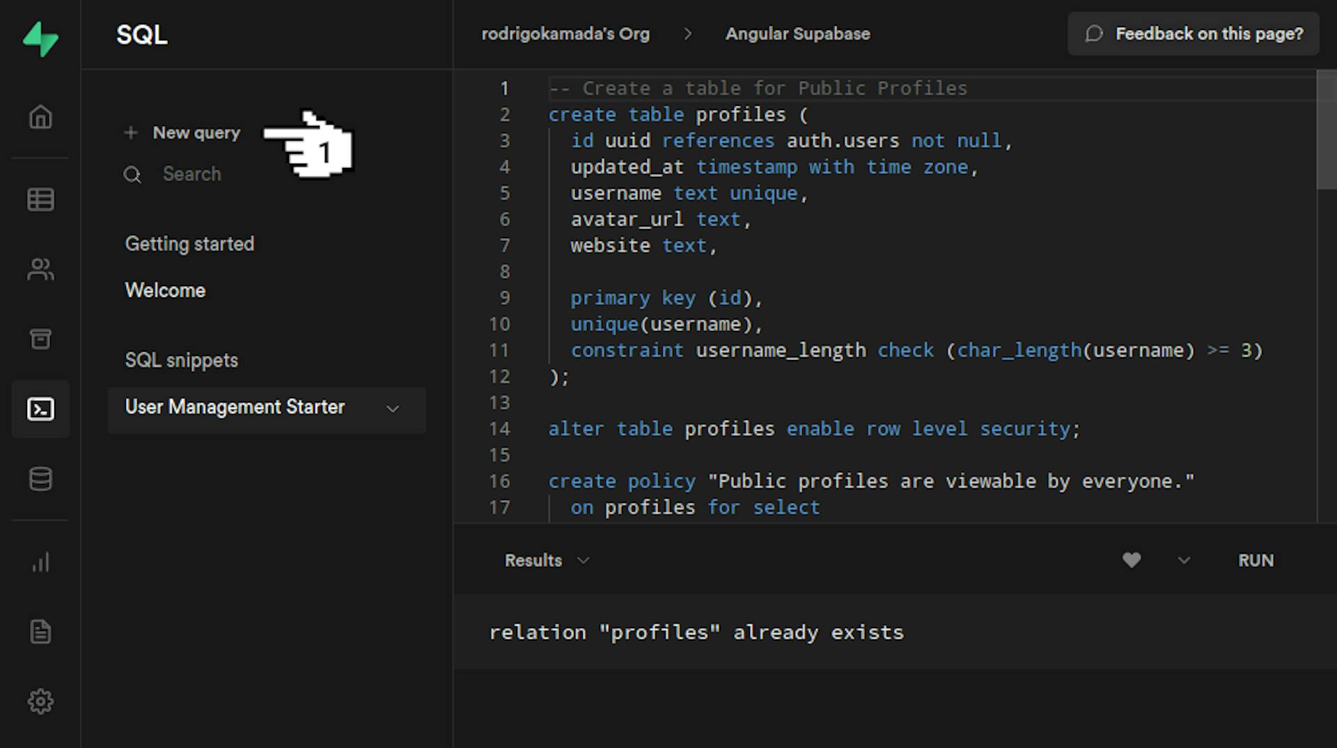Favorite this query with heart icon

pyautogui.click(x=1132, y=560)
